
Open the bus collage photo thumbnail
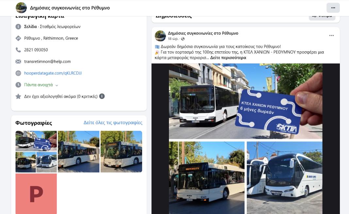pos(36,152)
